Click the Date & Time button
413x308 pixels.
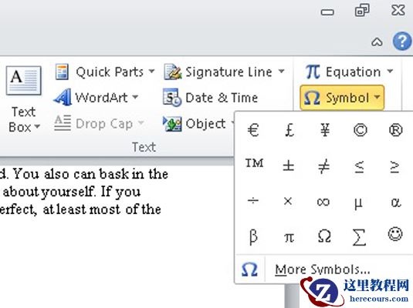click(210, 98)
